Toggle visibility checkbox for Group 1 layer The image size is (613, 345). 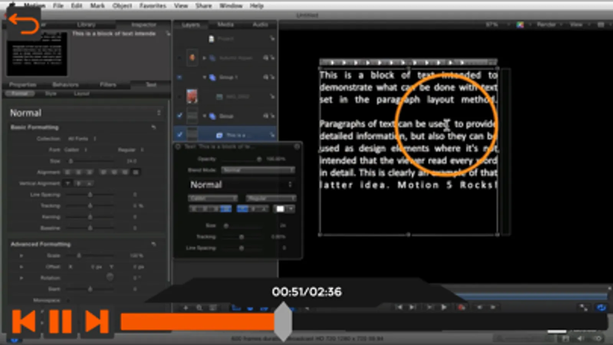pos(179,77)
